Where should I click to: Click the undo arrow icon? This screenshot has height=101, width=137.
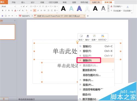(9, 16)
